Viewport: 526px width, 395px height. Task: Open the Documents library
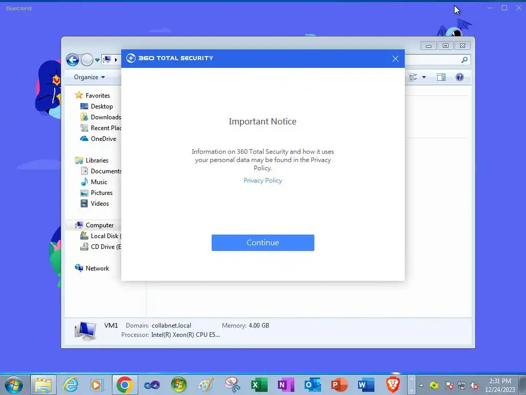[x=101, y=171]
